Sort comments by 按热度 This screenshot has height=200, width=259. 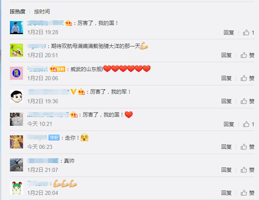coord(17,12)
